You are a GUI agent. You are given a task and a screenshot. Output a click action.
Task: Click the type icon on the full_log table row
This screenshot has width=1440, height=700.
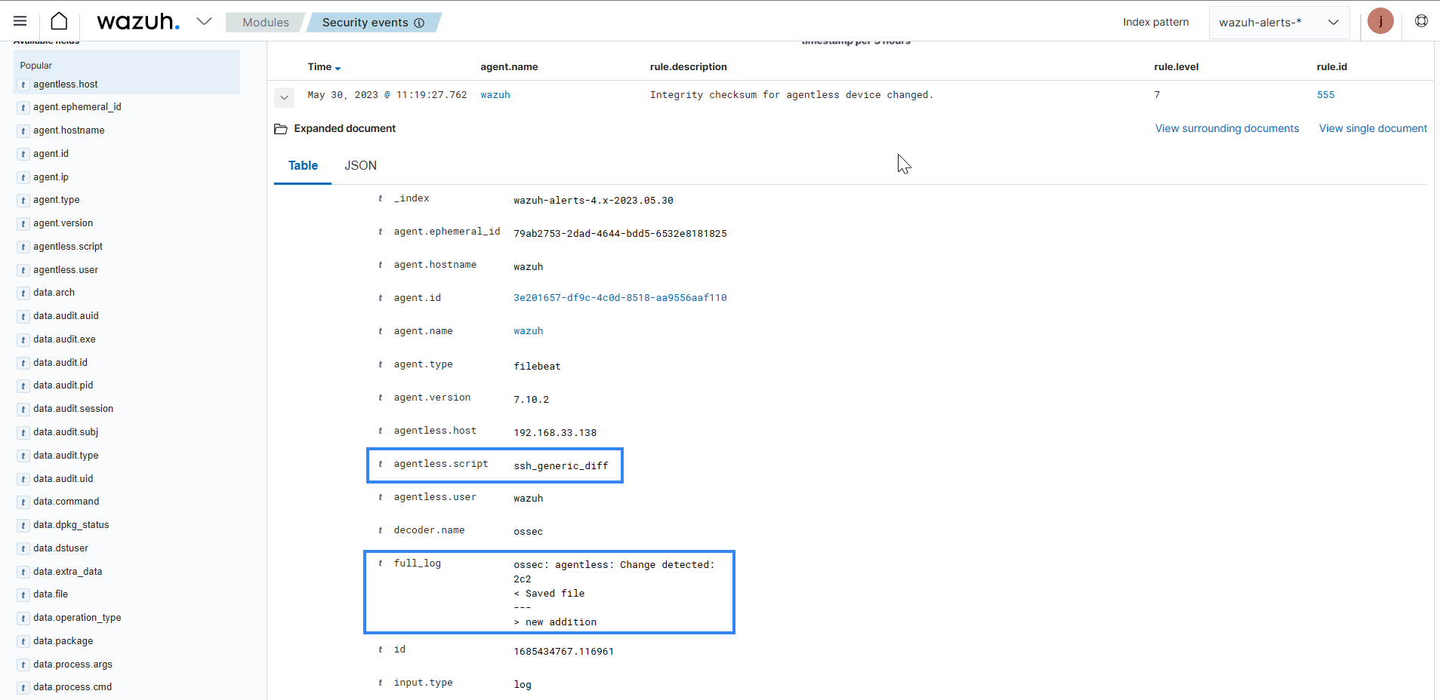tap(380, 563)
